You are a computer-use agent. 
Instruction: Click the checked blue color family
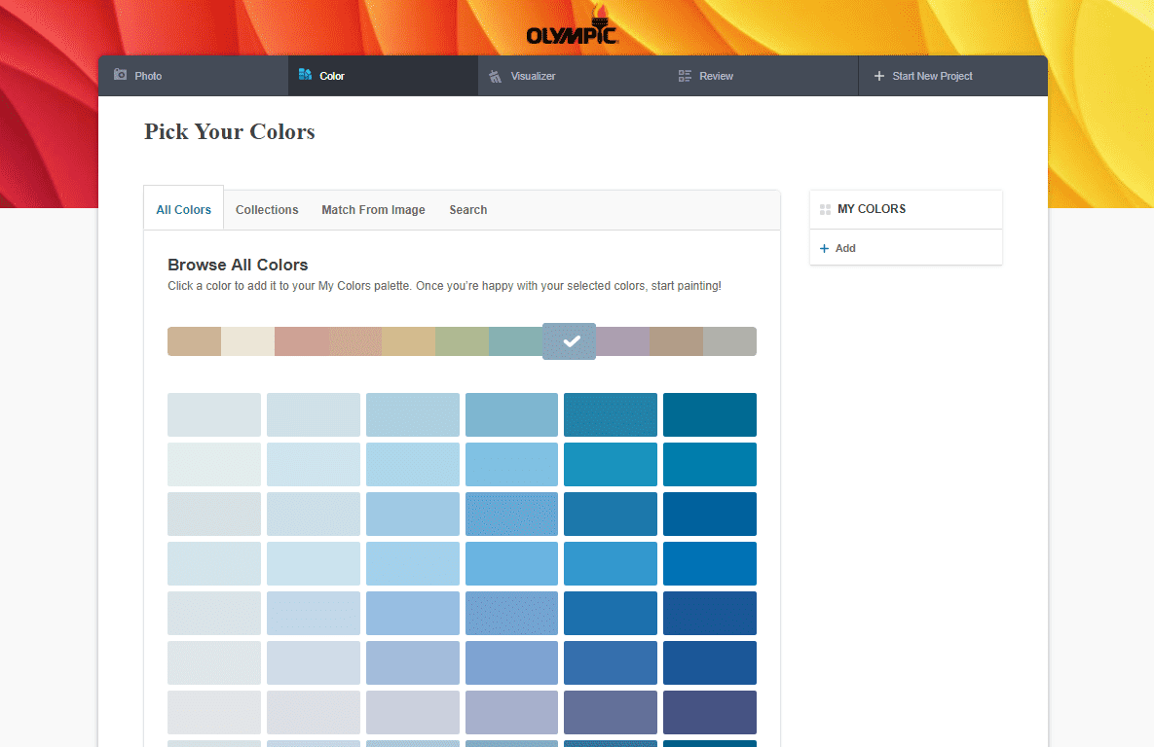(569, 341)
